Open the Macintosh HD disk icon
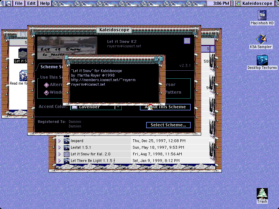The height and width of the screenshot is (209, 279). pos(262,15)
